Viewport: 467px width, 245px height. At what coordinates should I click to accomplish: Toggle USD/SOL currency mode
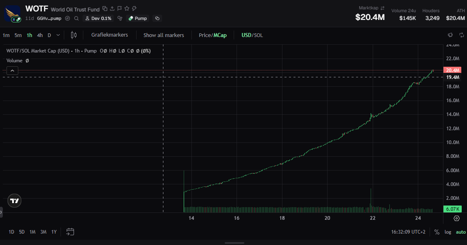coord(252,35)
